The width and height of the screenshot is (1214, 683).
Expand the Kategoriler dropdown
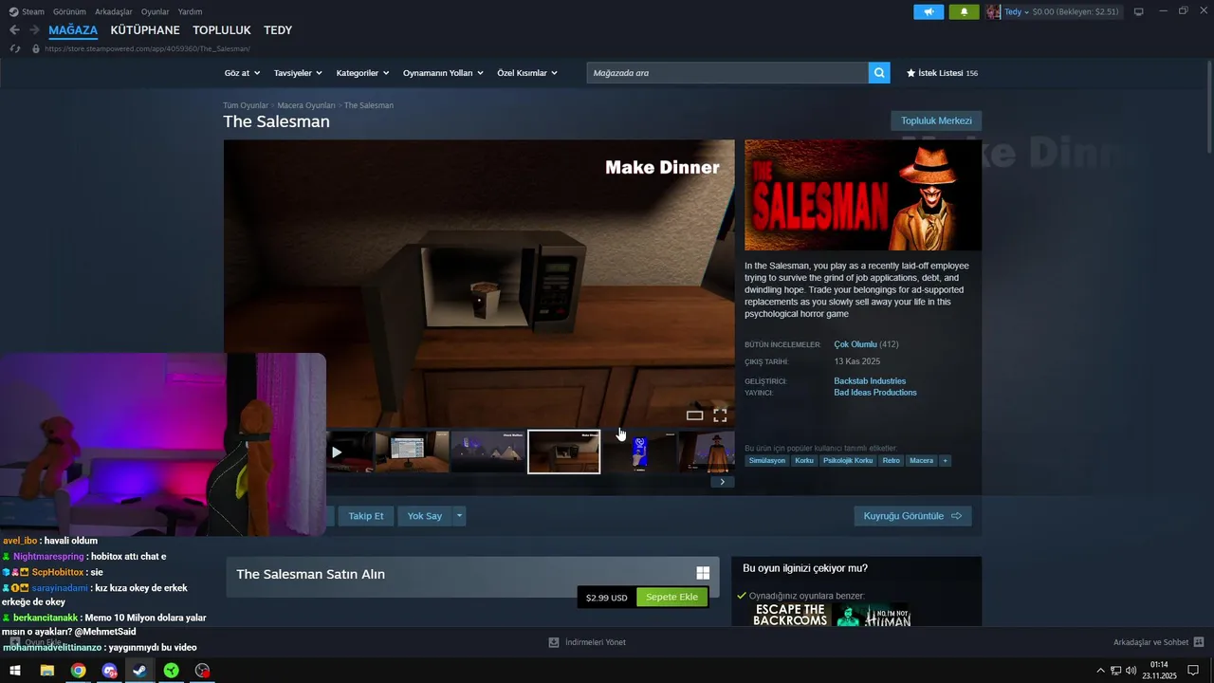[x=363, y=73]
